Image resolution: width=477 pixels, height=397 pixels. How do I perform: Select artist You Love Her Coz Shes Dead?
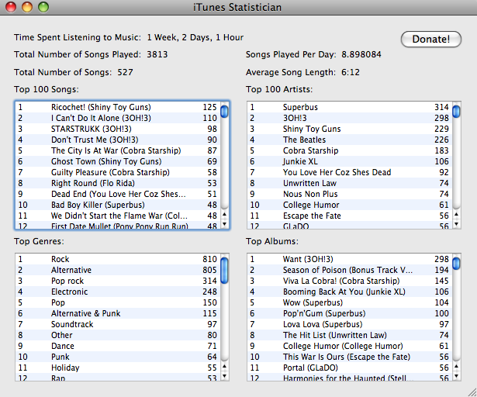(x=350, y=172)
